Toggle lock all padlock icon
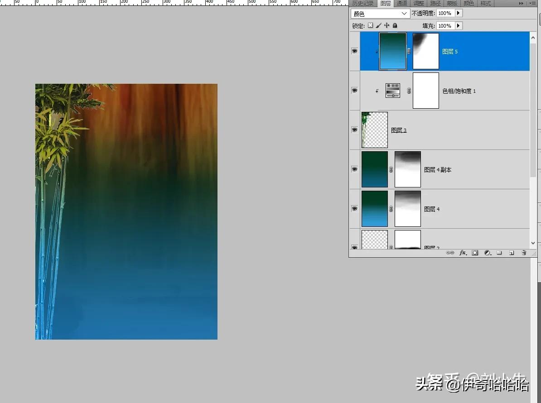This screenshot has width=541, height=403. (395, 26)
